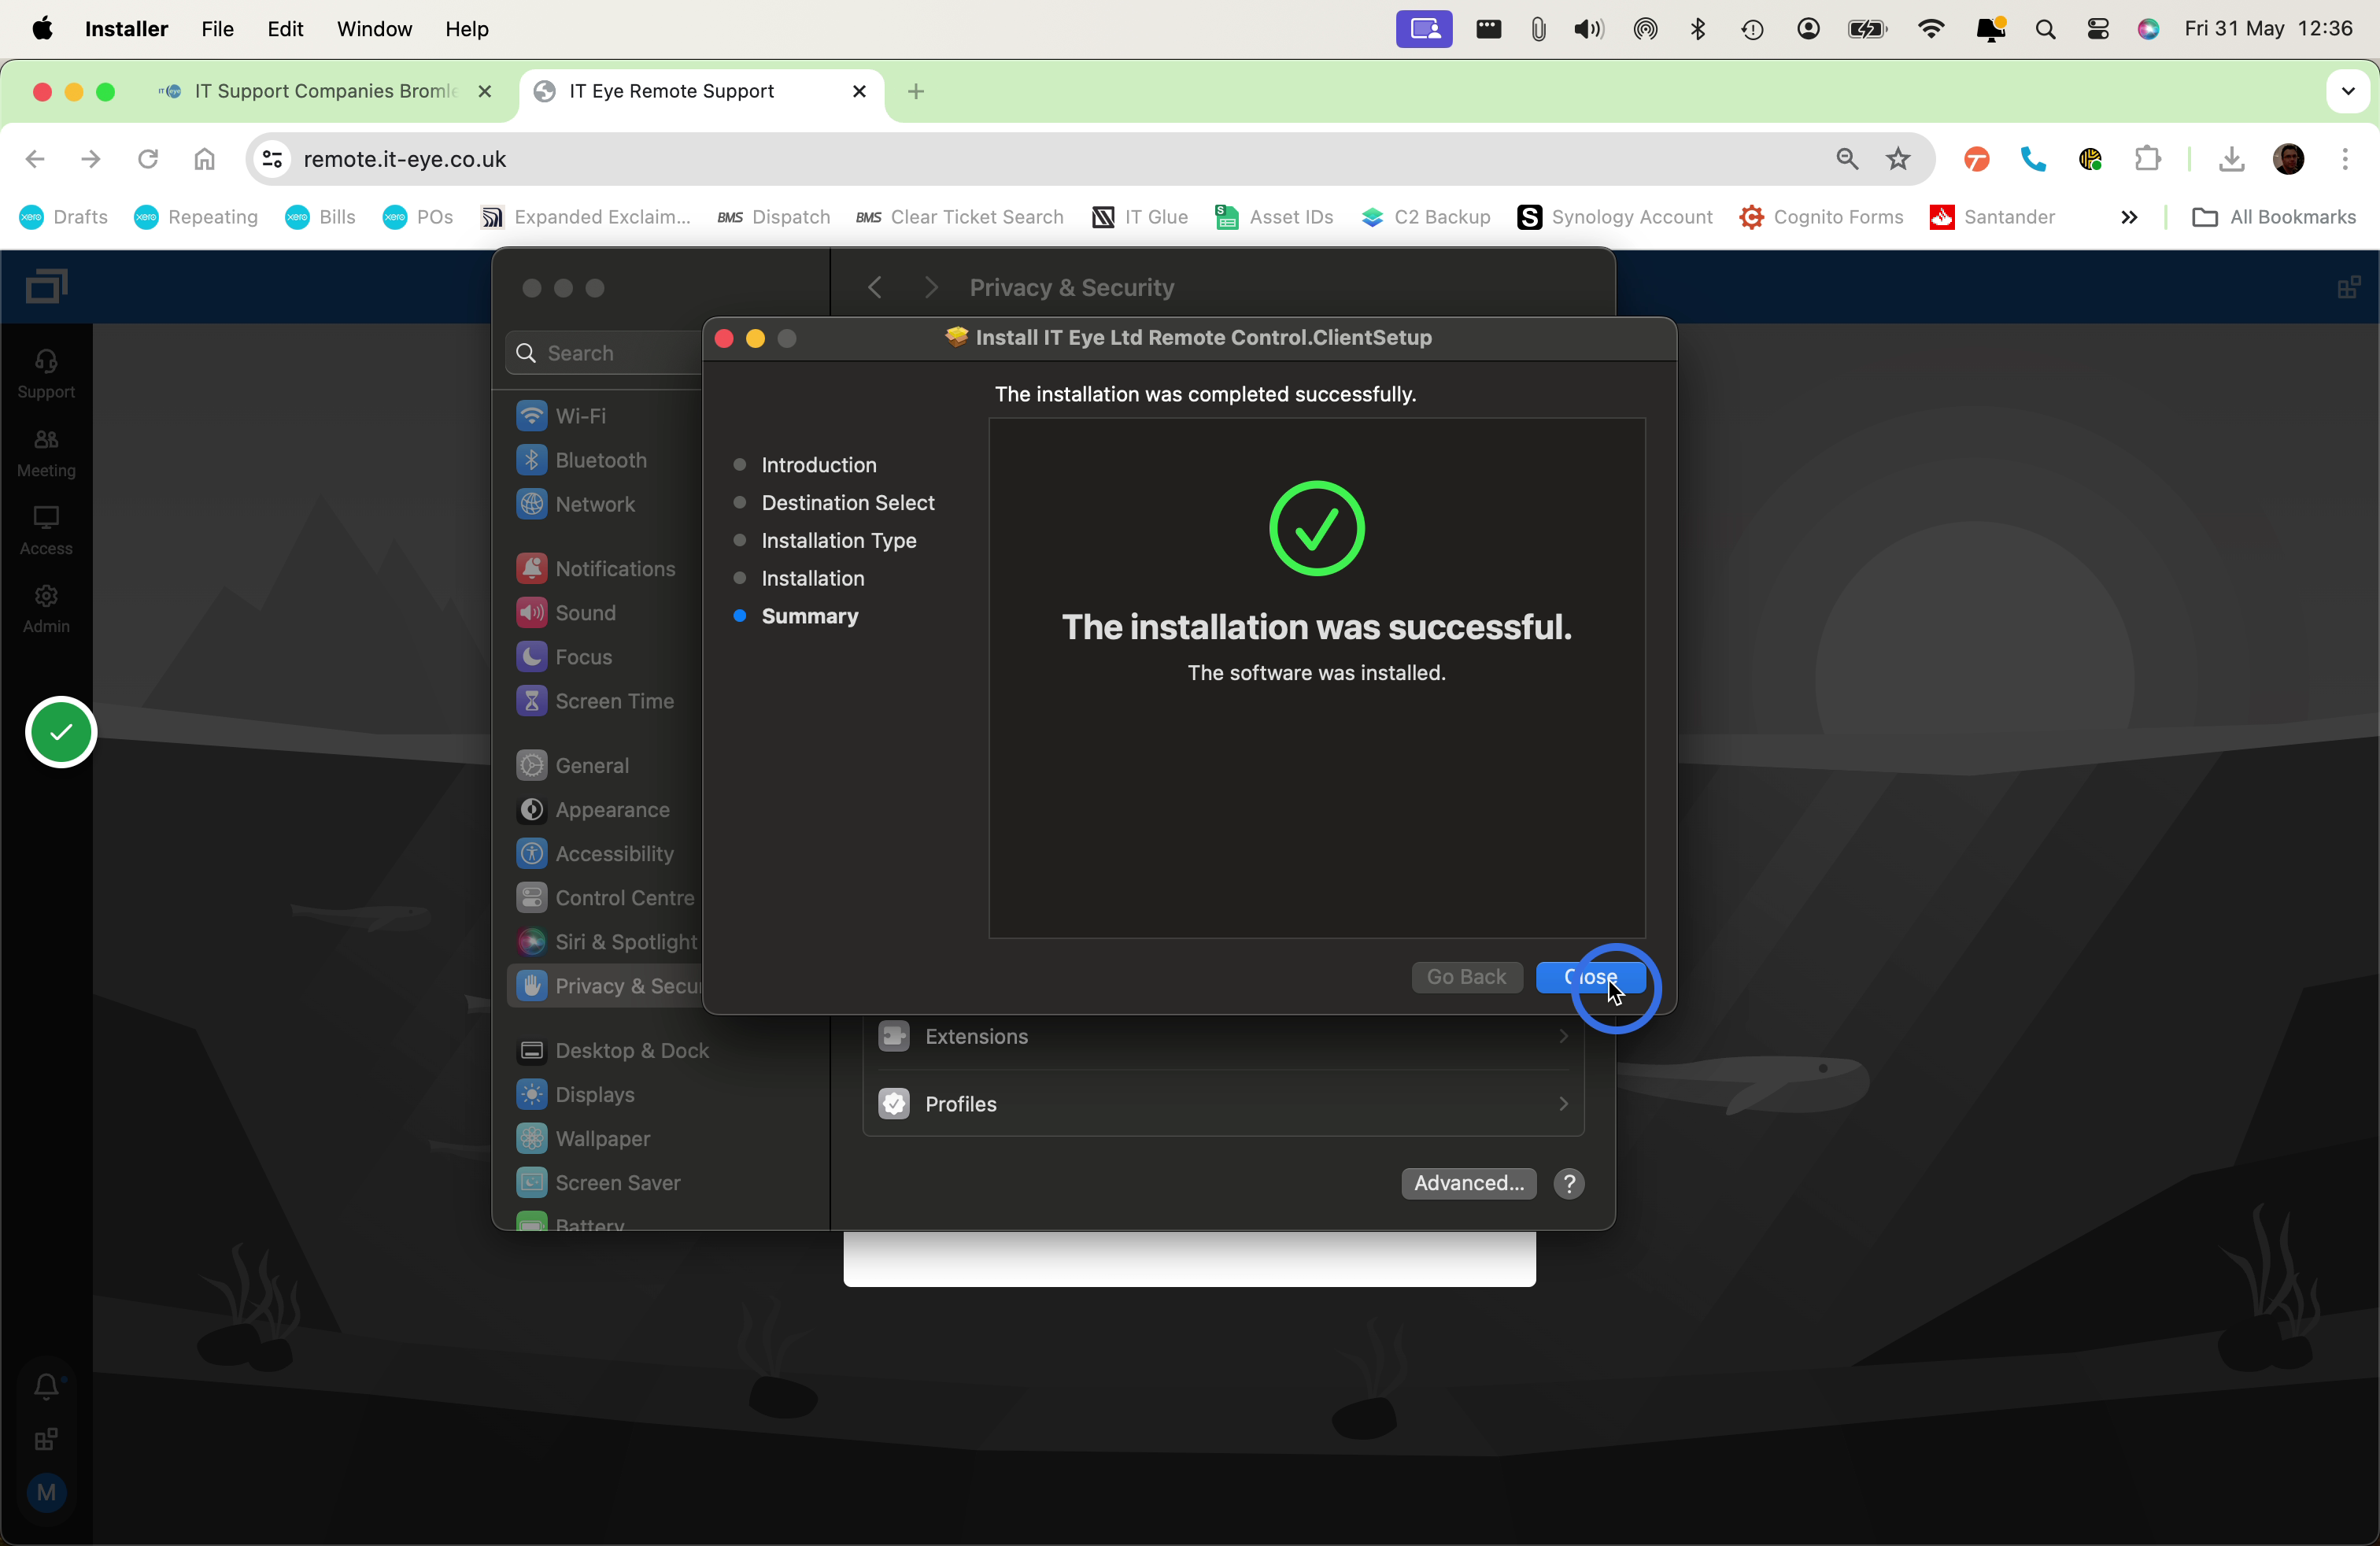Select Displays in the Settings sidebar
This screenshot has width=2380, height=1546.
click(x=576, y=1094)
